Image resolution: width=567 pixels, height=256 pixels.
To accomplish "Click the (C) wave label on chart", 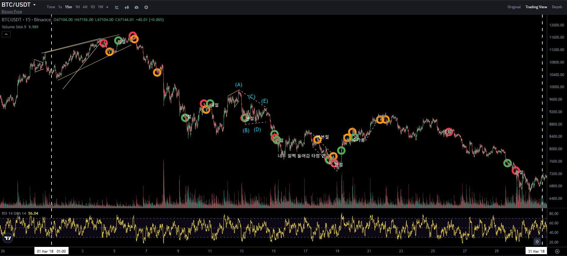I will pos(252,97).
